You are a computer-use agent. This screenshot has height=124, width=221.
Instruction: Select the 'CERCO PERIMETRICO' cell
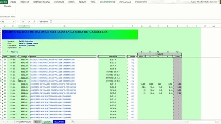click(28, 43)
